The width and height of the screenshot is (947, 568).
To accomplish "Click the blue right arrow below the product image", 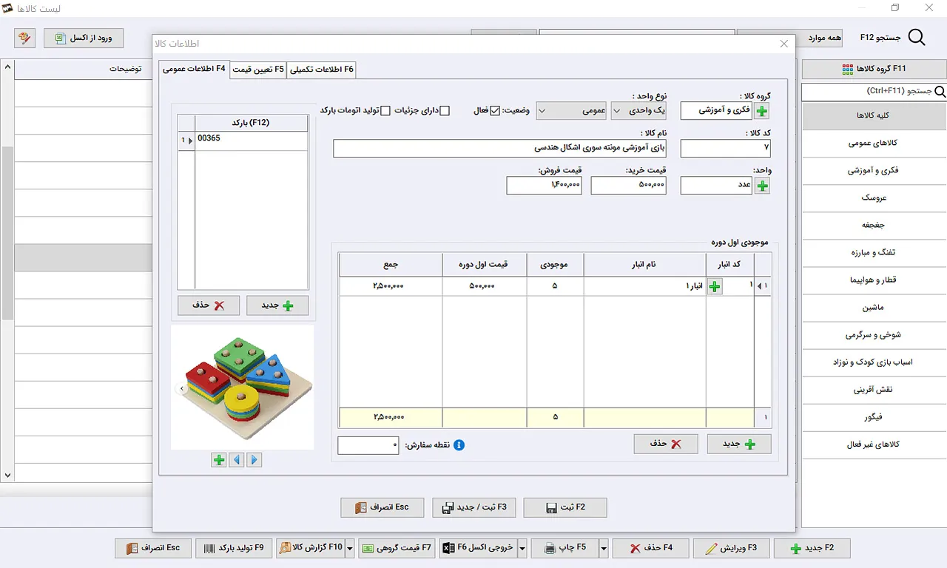I will [x=255, y=460].
